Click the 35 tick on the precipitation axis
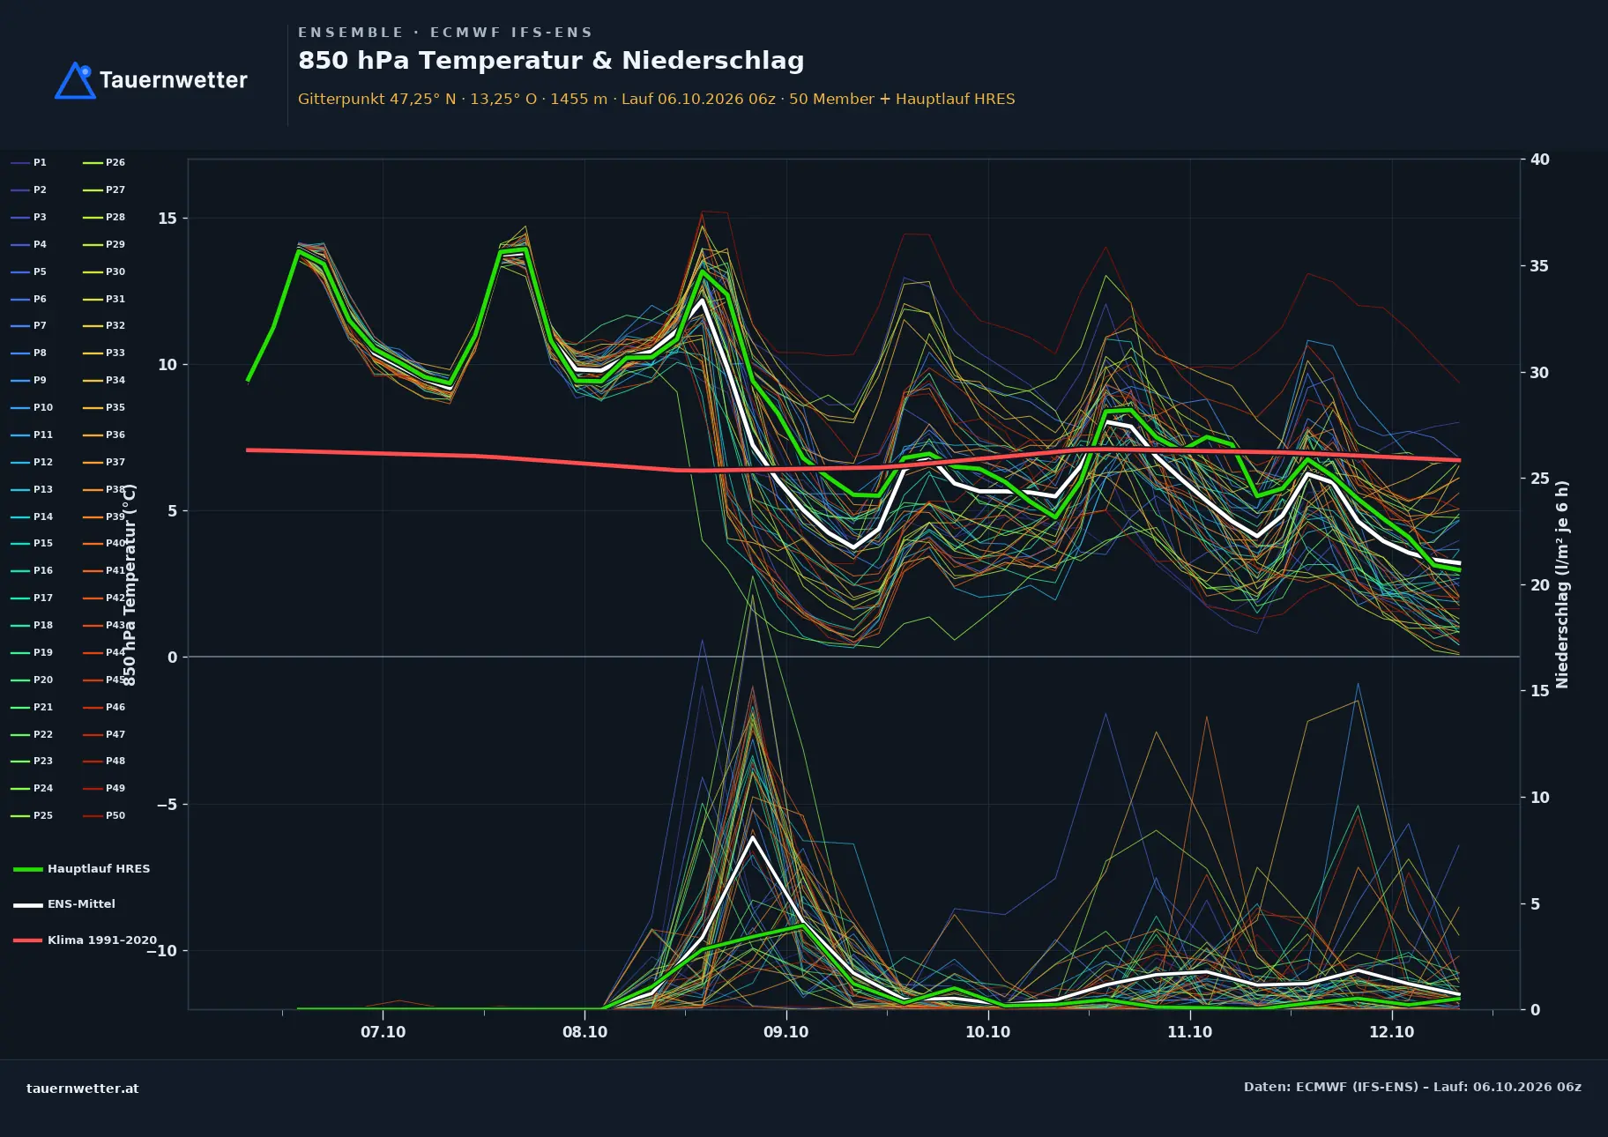The width and height of the screenshot is (1608, 1137). point(1540,266)
